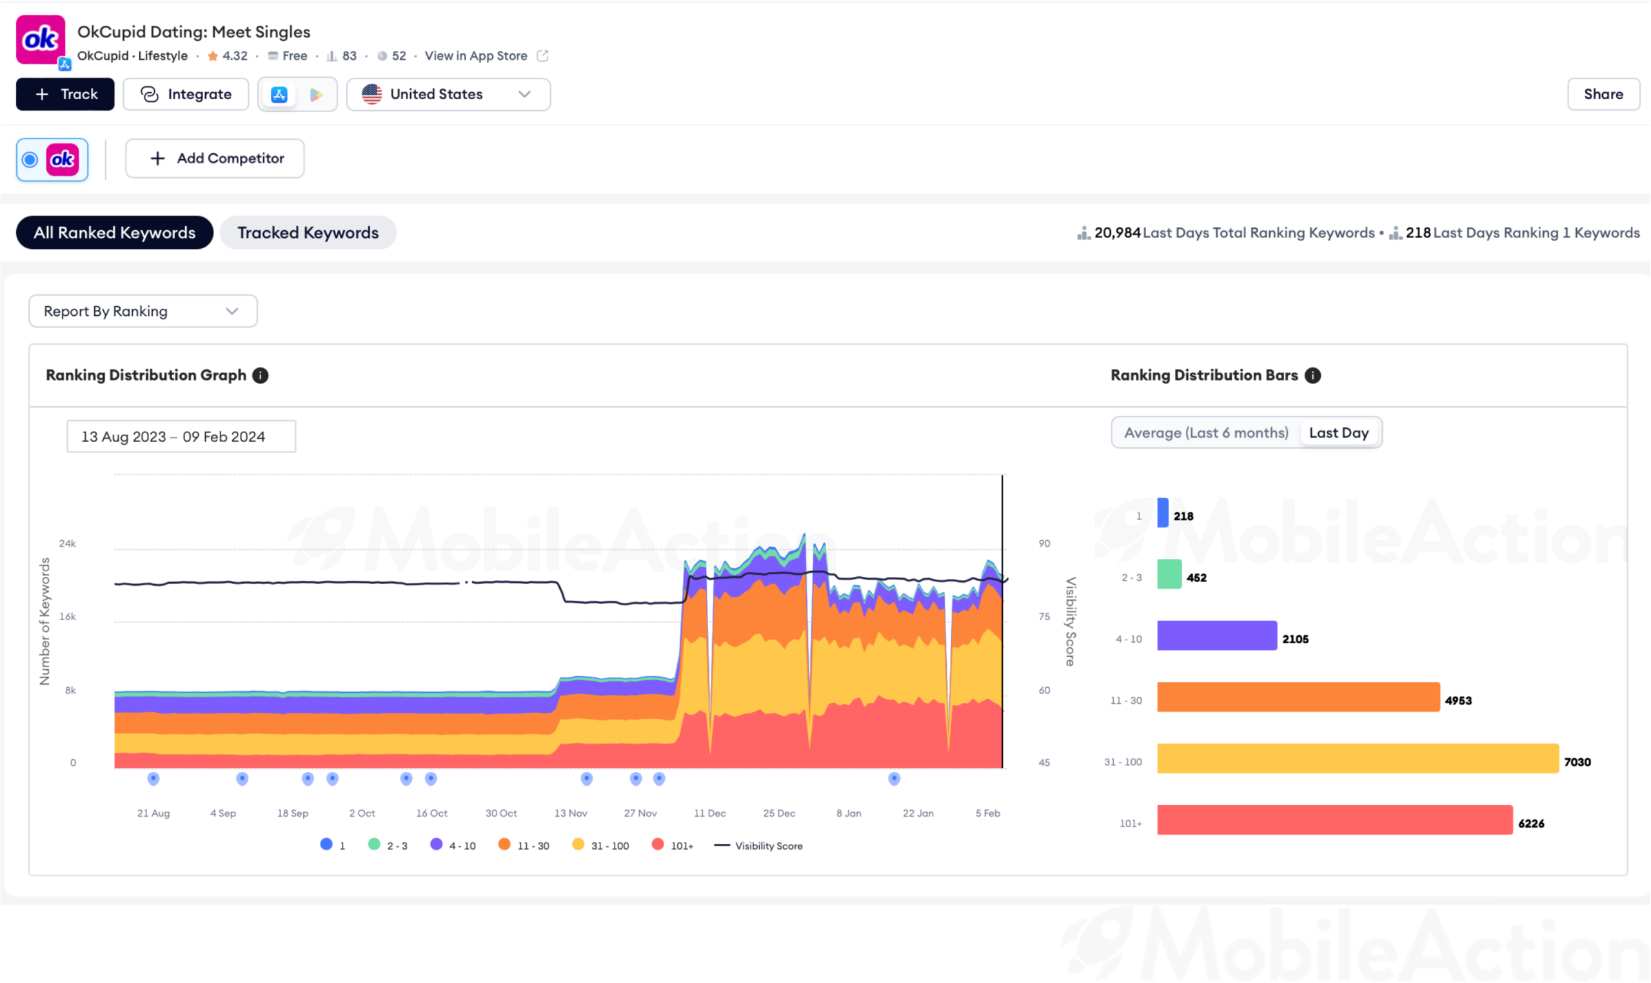1651x983 pixels.
Task: Click the OkCupid Dating: Meet Singles title
Action: tap(194, 32)
